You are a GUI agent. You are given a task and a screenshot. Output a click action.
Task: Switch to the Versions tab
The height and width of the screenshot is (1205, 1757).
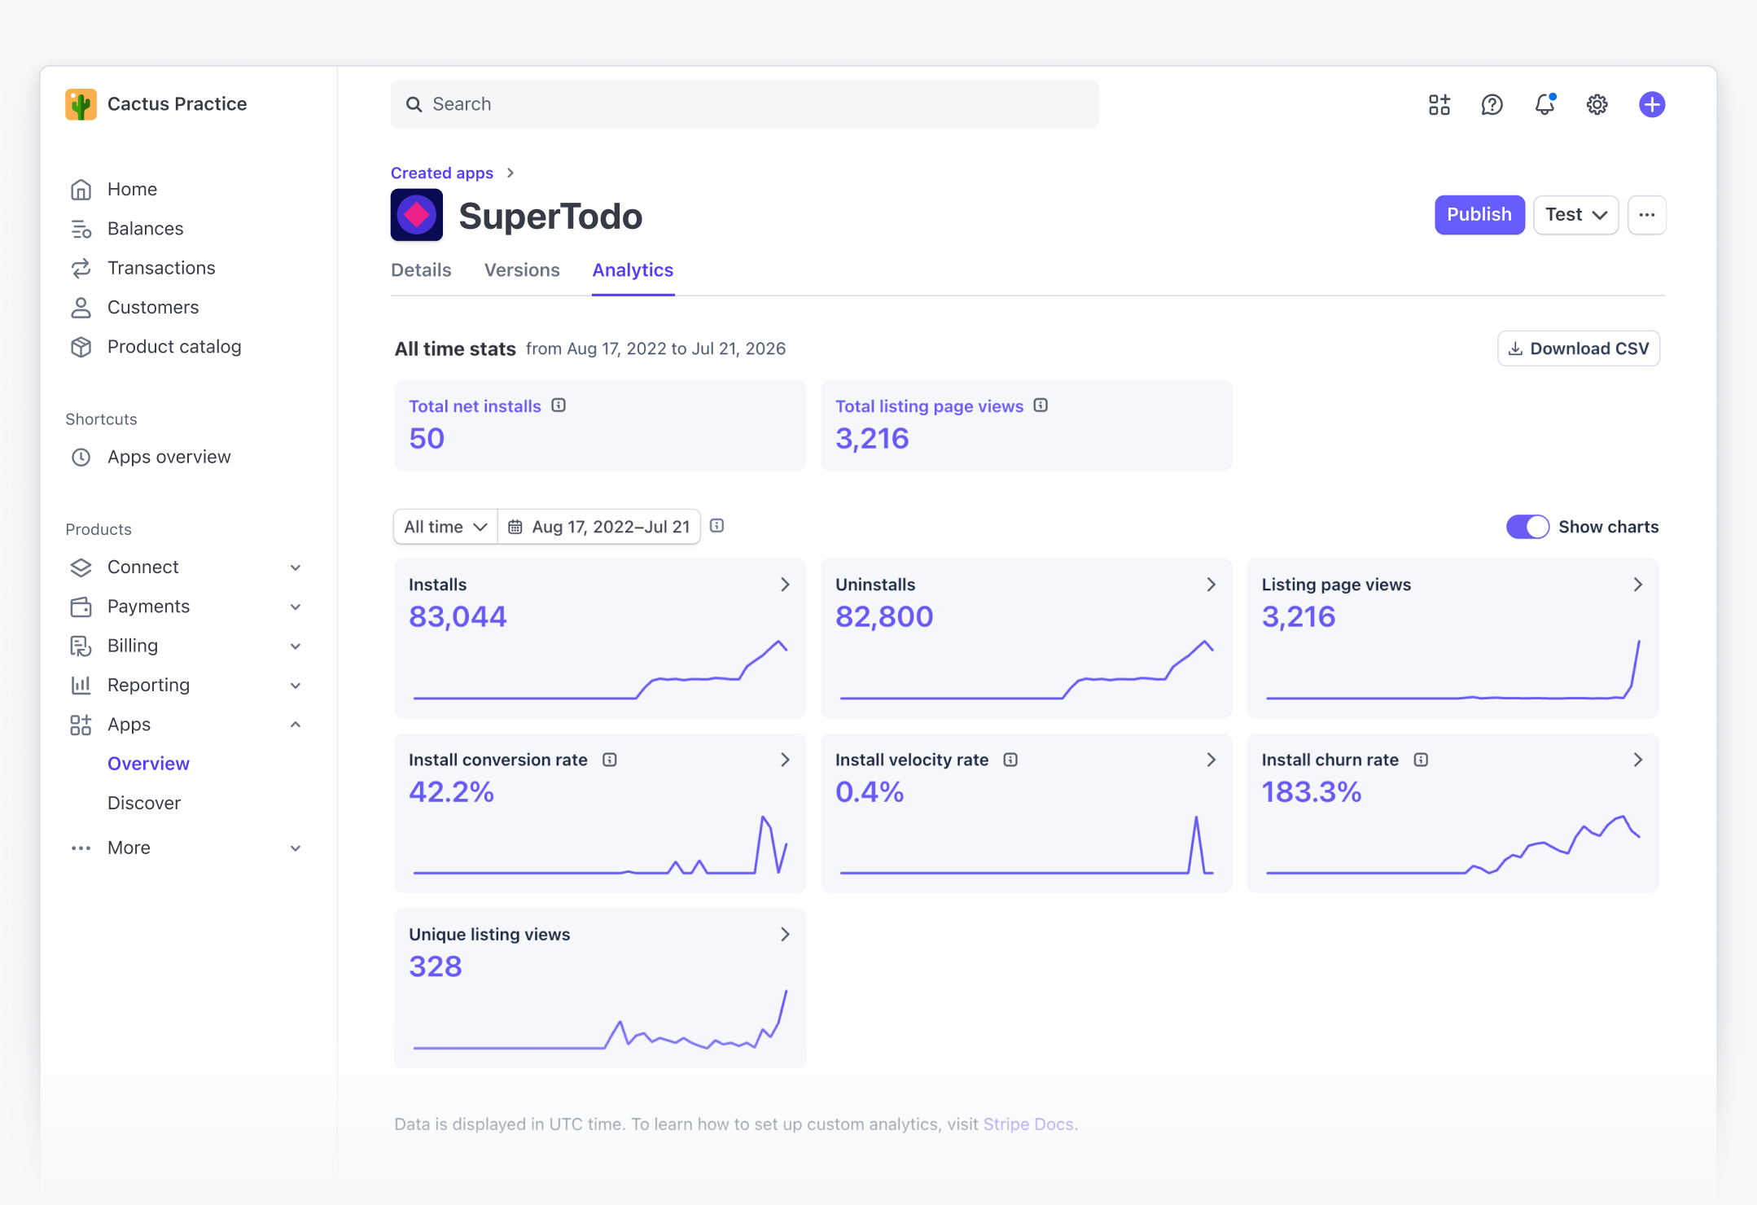pyautogui.click(x=522, y=270)
